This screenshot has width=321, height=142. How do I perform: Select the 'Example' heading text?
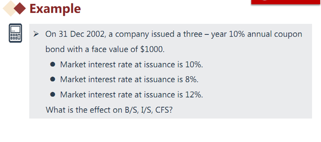(x=55, y=9)
